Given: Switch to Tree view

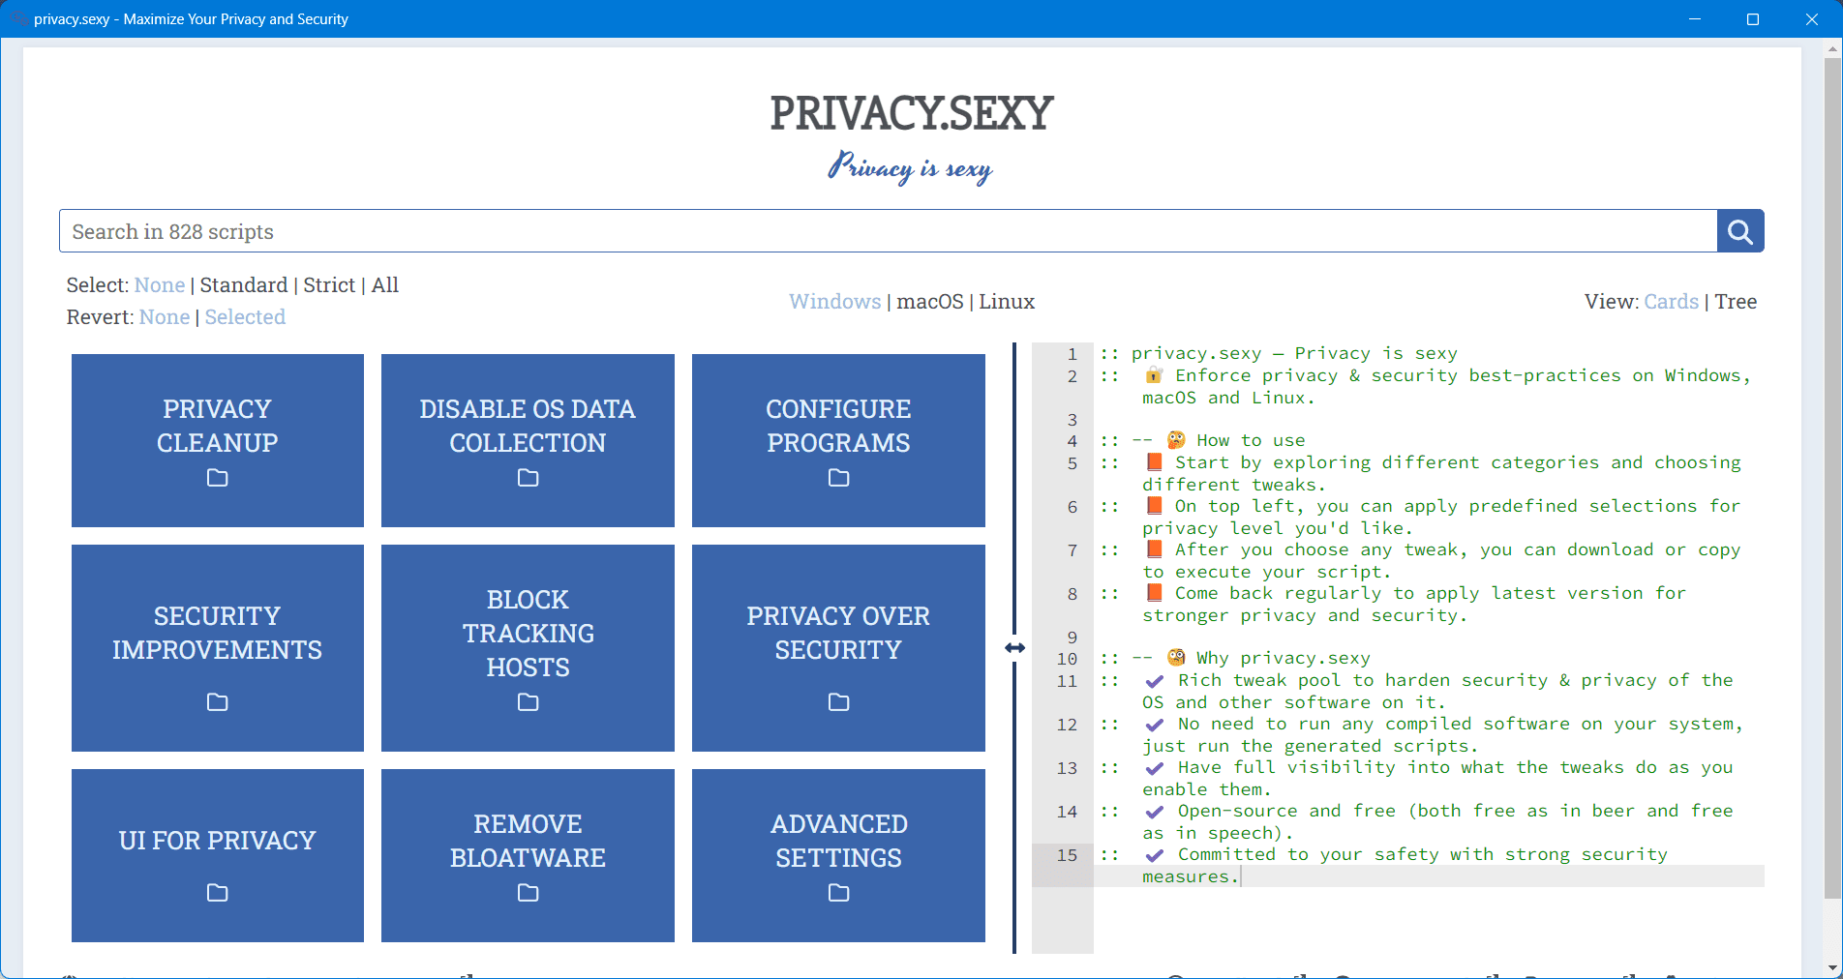Looking at the screenshot, I should click(1736, 302).
